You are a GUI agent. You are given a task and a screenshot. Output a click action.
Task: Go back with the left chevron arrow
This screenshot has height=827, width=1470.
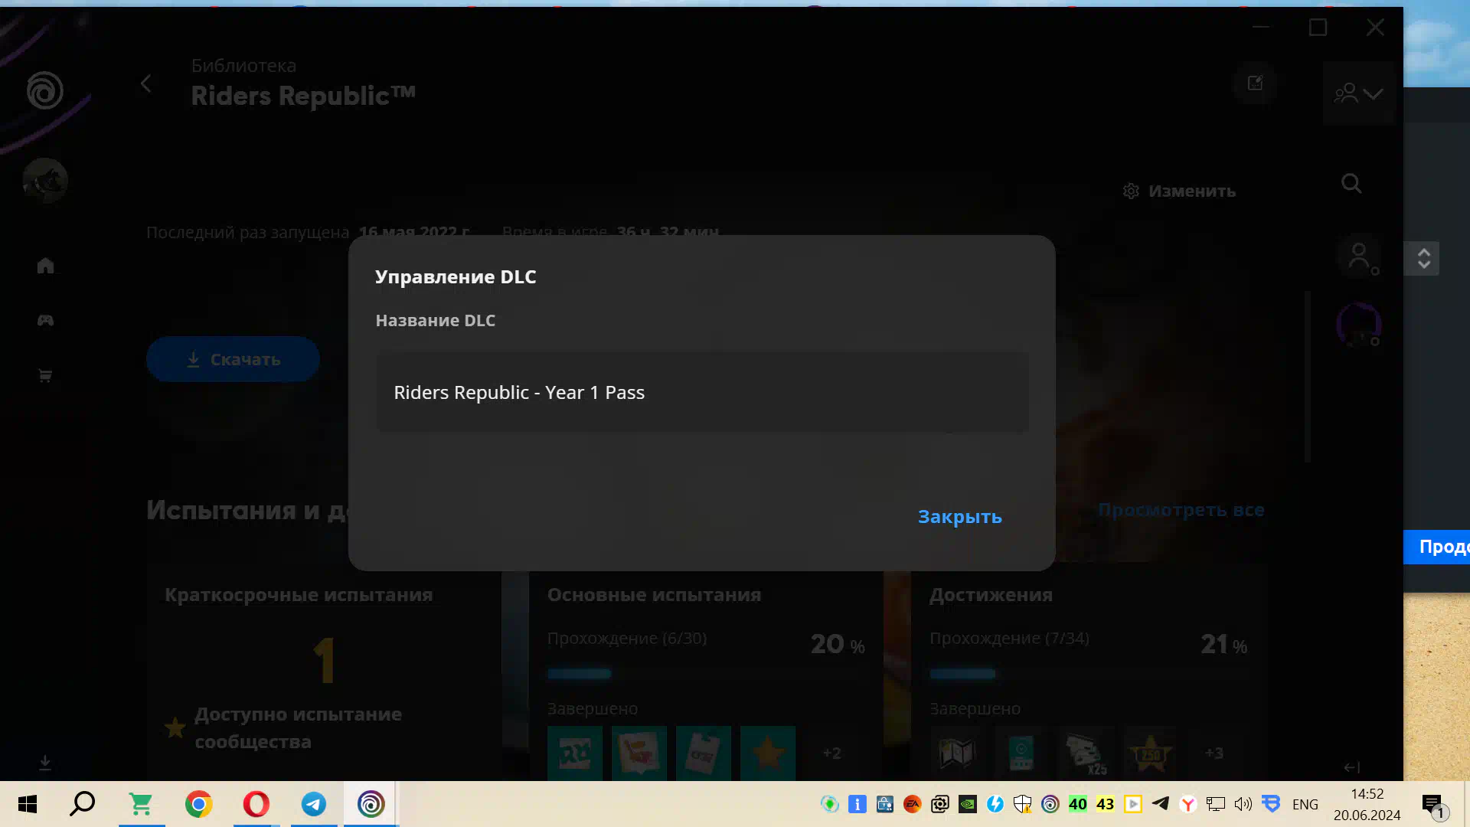coord(146,83)
